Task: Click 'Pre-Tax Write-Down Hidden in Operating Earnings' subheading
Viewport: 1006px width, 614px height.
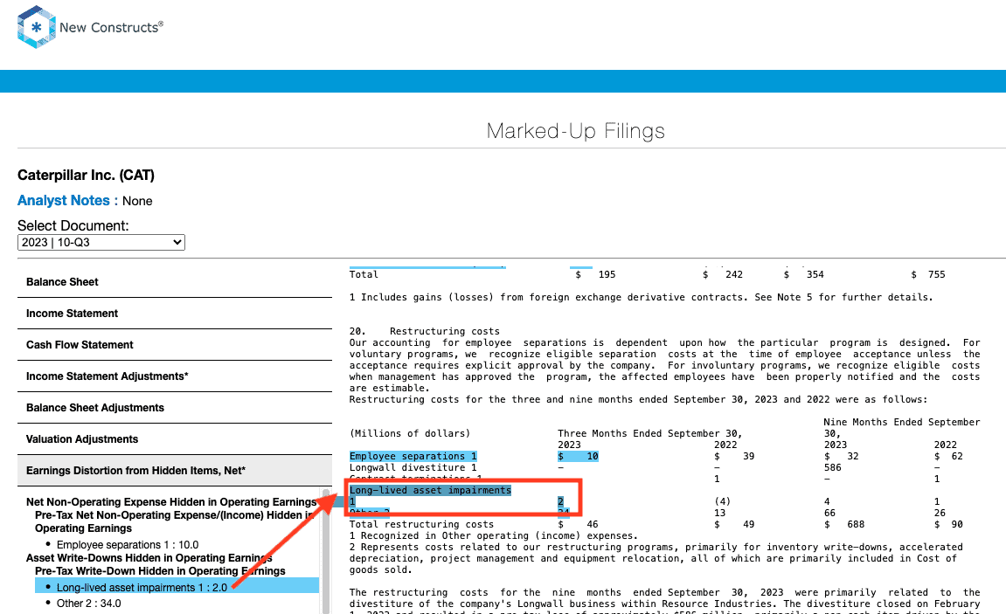Action: [161, 571]
